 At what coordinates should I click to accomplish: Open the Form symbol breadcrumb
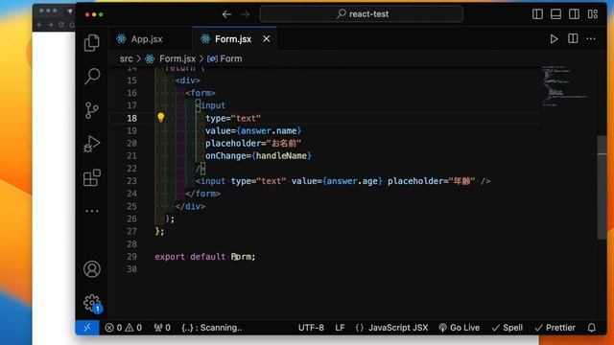[224, 59]
